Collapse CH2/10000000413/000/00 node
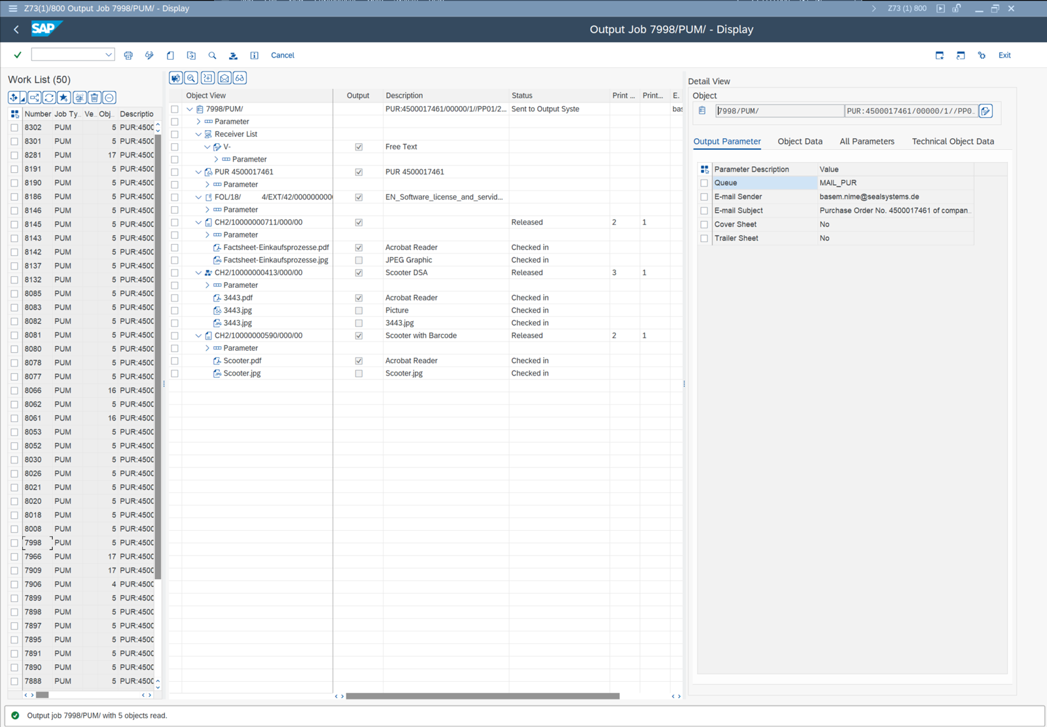 click(x=198, y=273)
